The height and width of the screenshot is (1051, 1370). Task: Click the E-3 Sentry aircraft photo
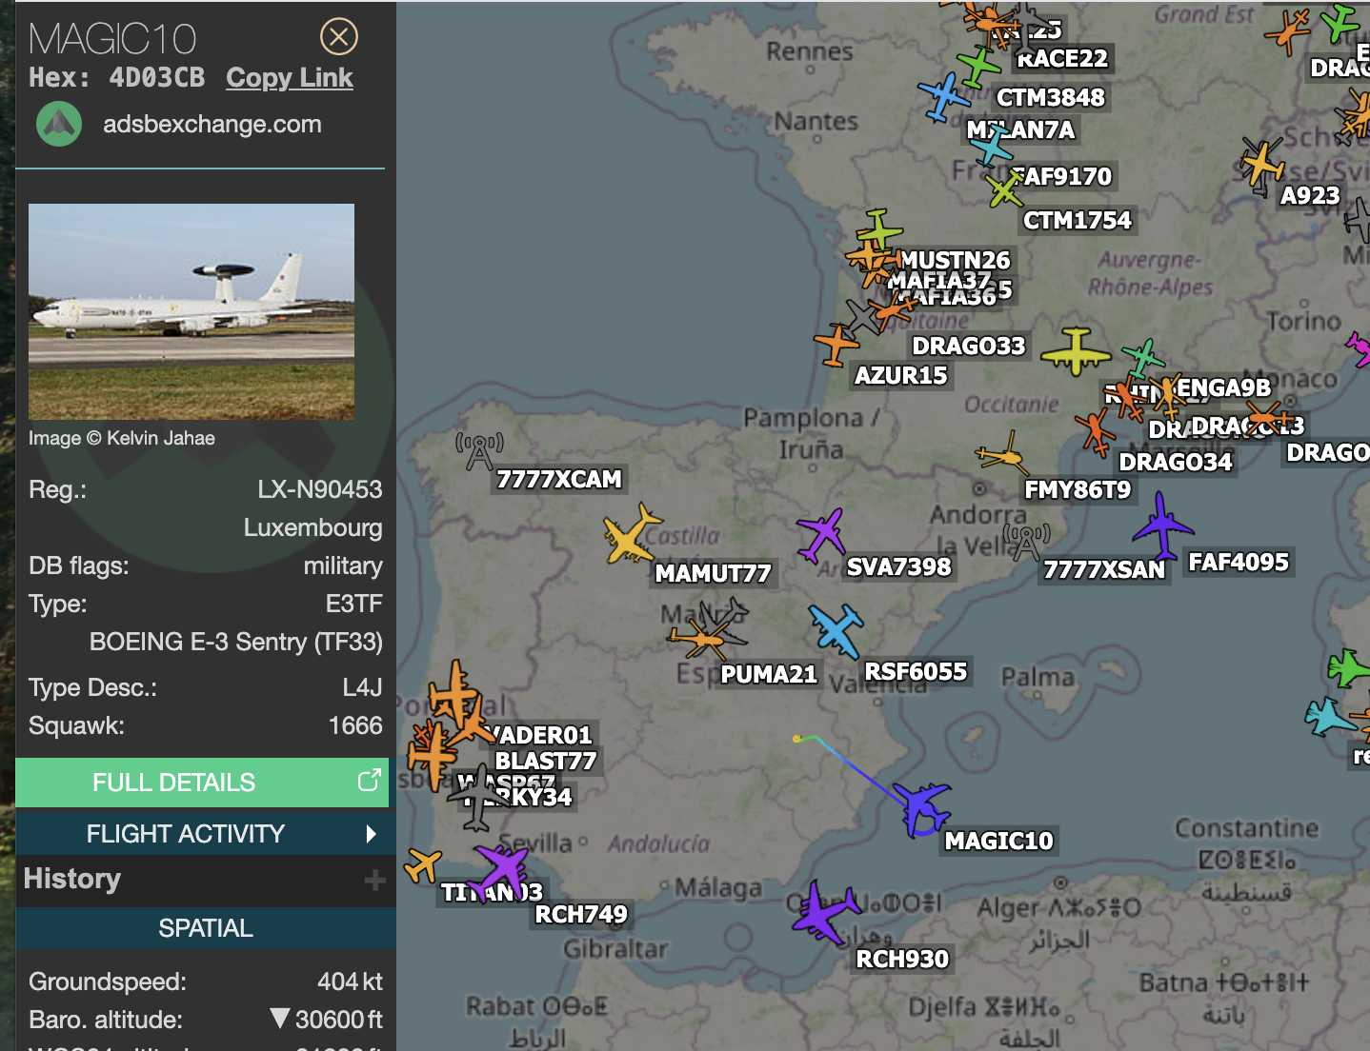coord(191,311)
